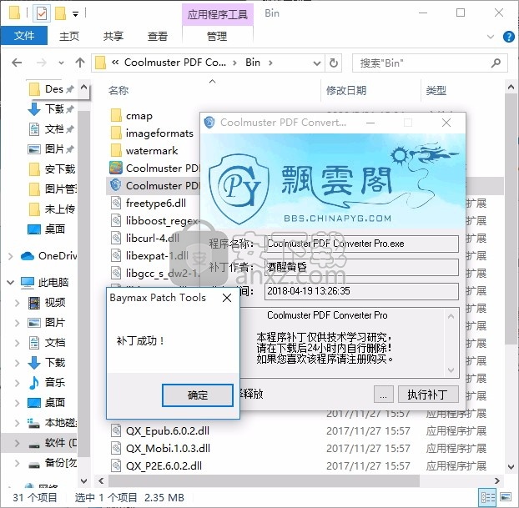Viewport: 519px width, 508px height.
Task: Sort by 名称 column header
Action: click(118, 90)
